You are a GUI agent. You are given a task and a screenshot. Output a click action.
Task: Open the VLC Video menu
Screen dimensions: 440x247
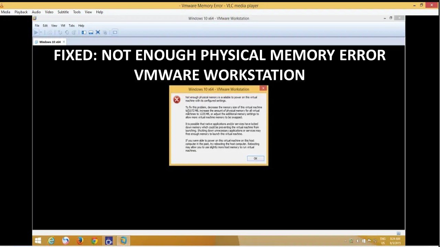pyautogui.click(x=49, y=12)
